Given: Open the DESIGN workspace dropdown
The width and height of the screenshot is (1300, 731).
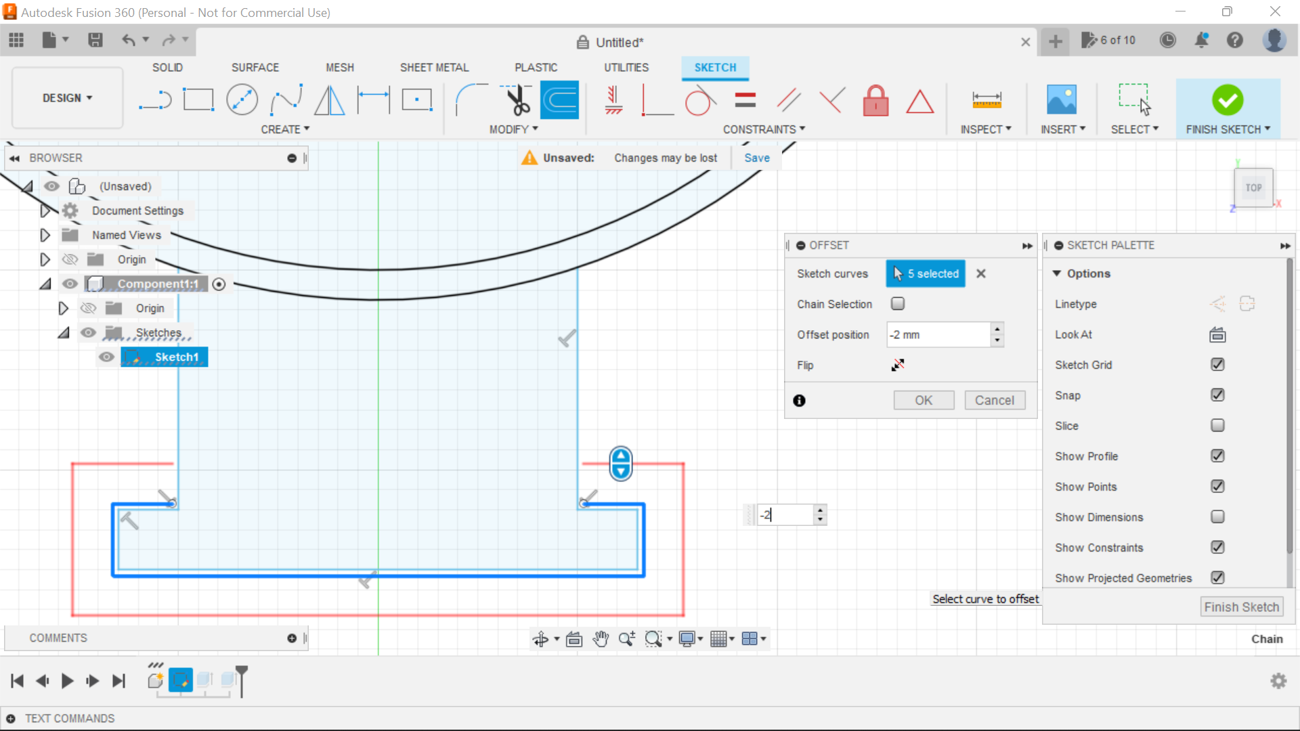Looking at the screenshot, I should pos(67,98).
